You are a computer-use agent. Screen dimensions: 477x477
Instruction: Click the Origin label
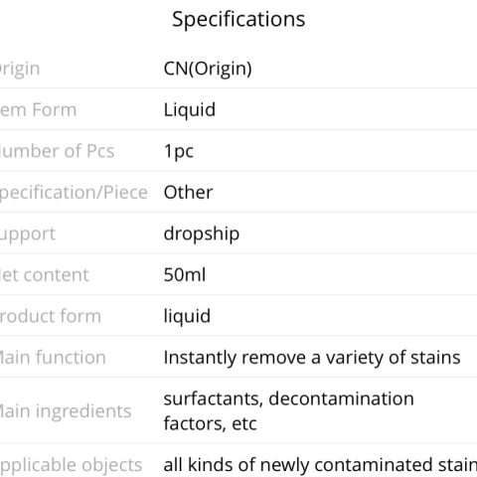tap(20, 69)
